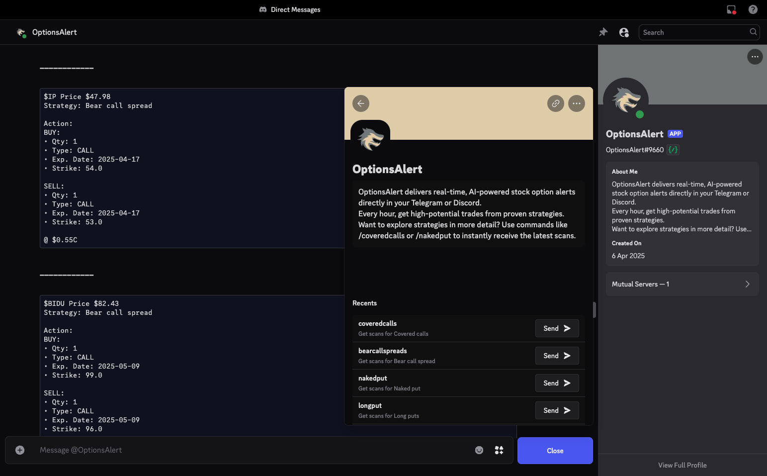Select the longput command name
This screenshot has width=767, height=476.
tap(370, 405)
